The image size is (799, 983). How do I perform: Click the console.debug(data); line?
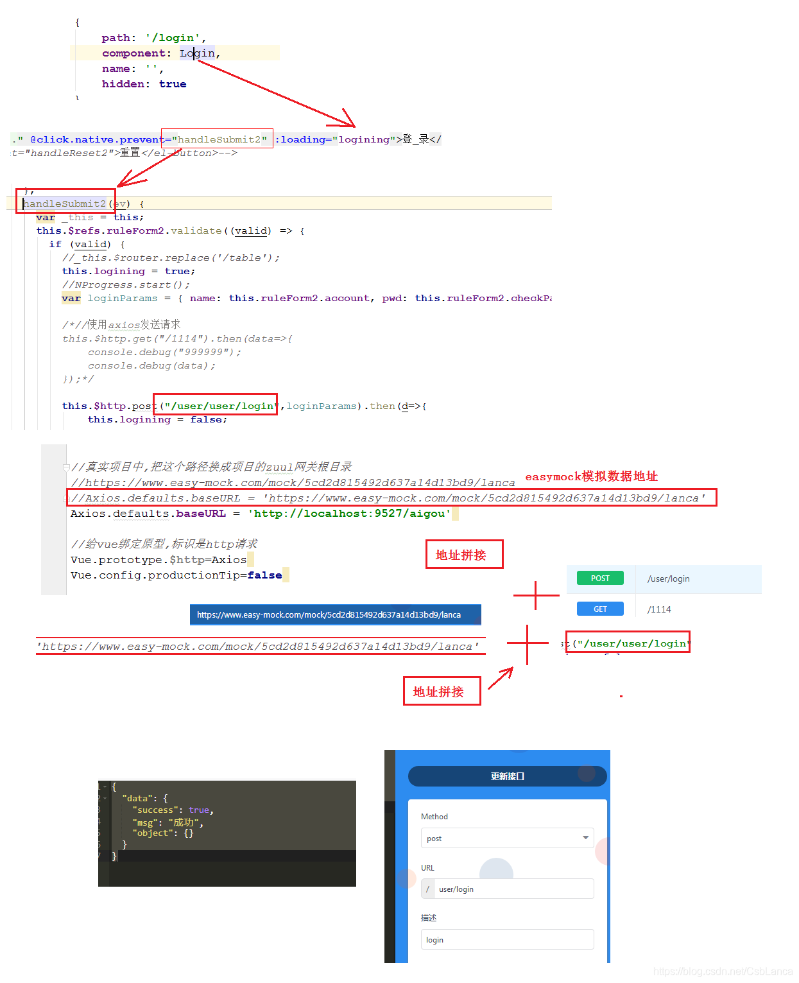pyautogui.click(x=151, y=365)
